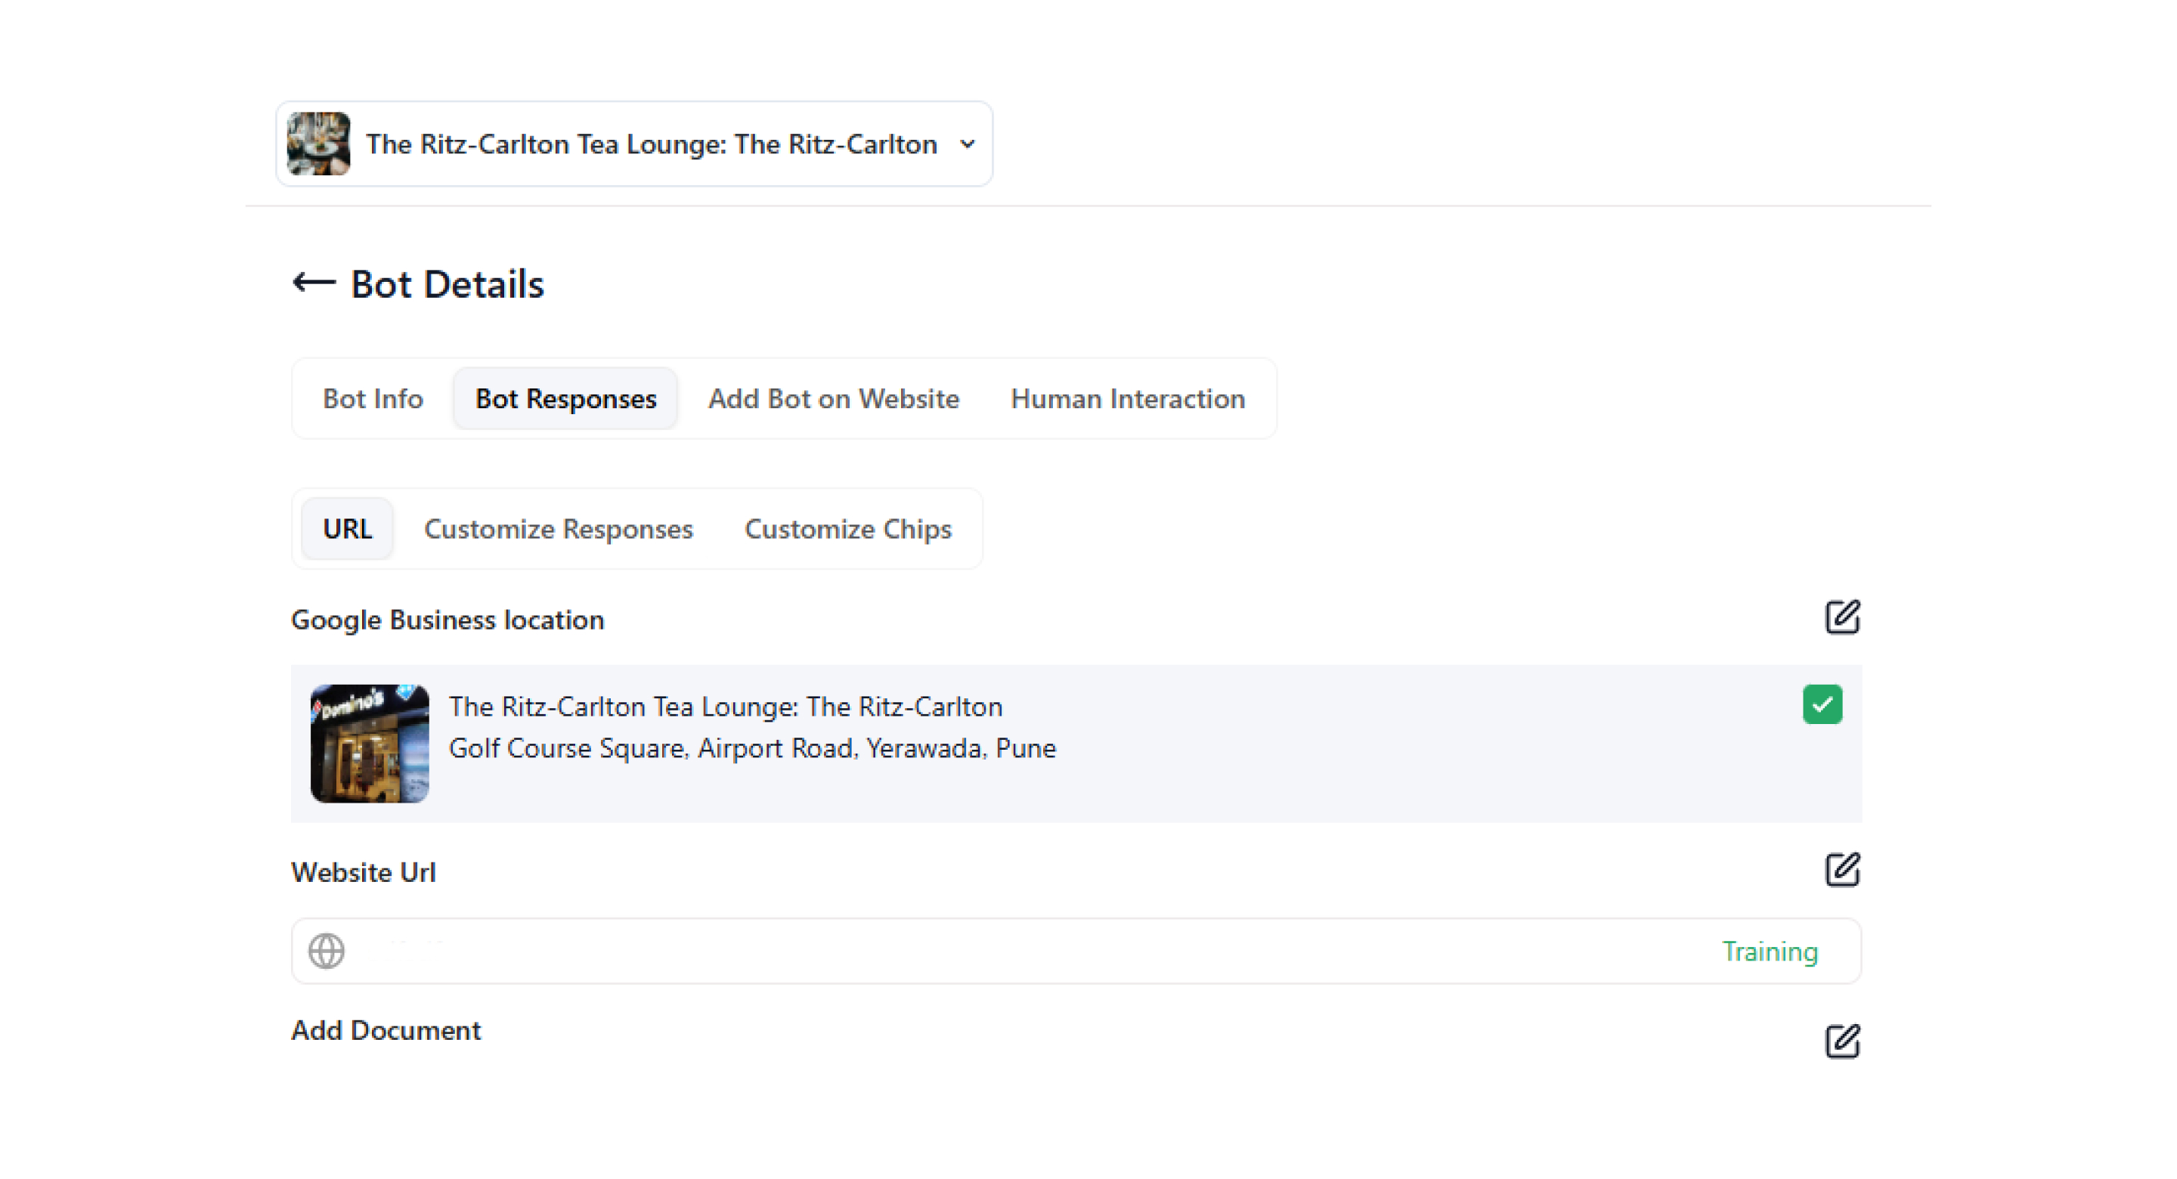
Task: Switch to the Customize Chips sub-tab
Action: [847, 529]
